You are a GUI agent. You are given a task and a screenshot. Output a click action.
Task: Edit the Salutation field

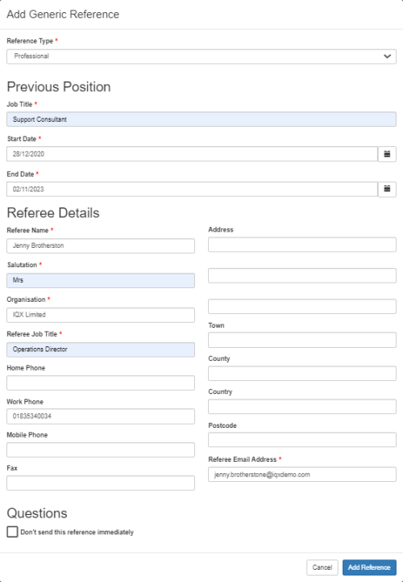pos(101,280)
